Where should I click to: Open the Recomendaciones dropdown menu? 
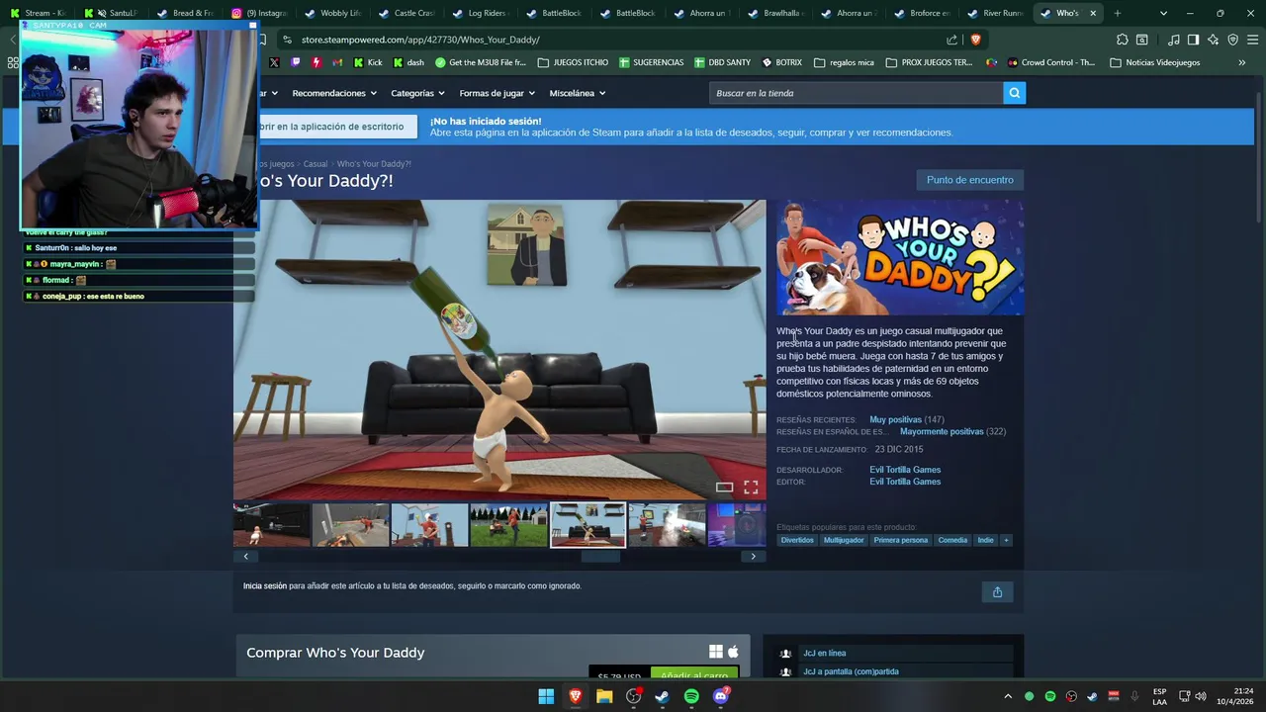[334, 93]
